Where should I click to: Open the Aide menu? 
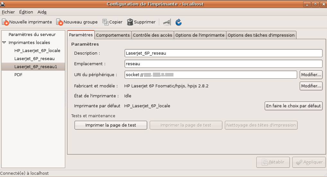coord(42,12)
